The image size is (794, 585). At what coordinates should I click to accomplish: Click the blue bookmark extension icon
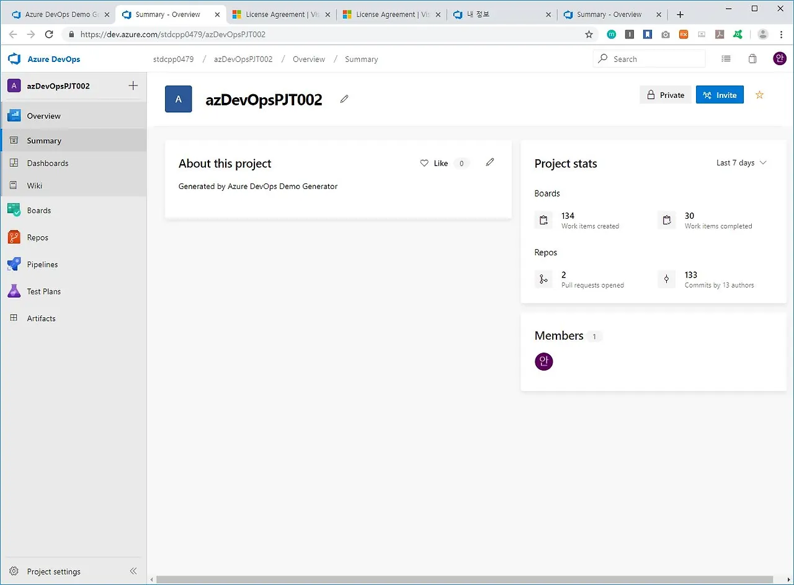coord(648,35)
